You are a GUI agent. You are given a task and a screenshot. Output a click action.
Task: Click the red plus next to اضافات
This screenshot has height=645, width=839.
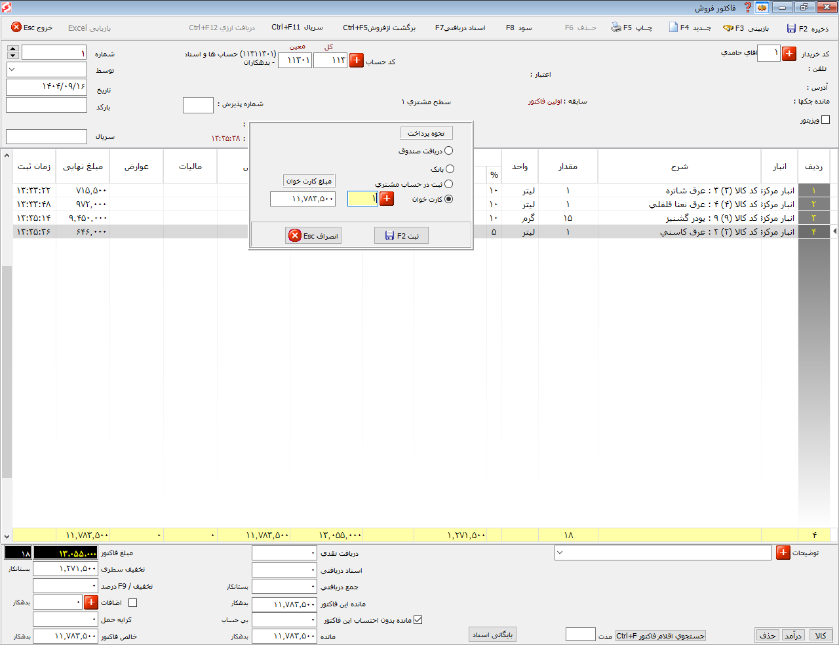point(91,602)
